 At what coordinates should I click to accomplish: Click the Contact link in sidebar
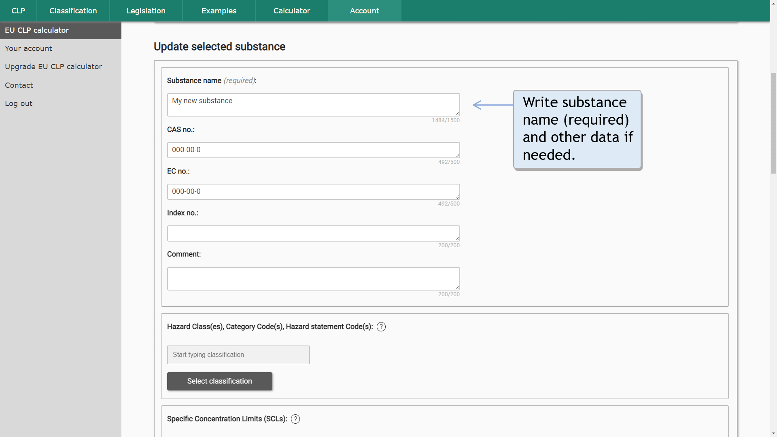[19, 85]
